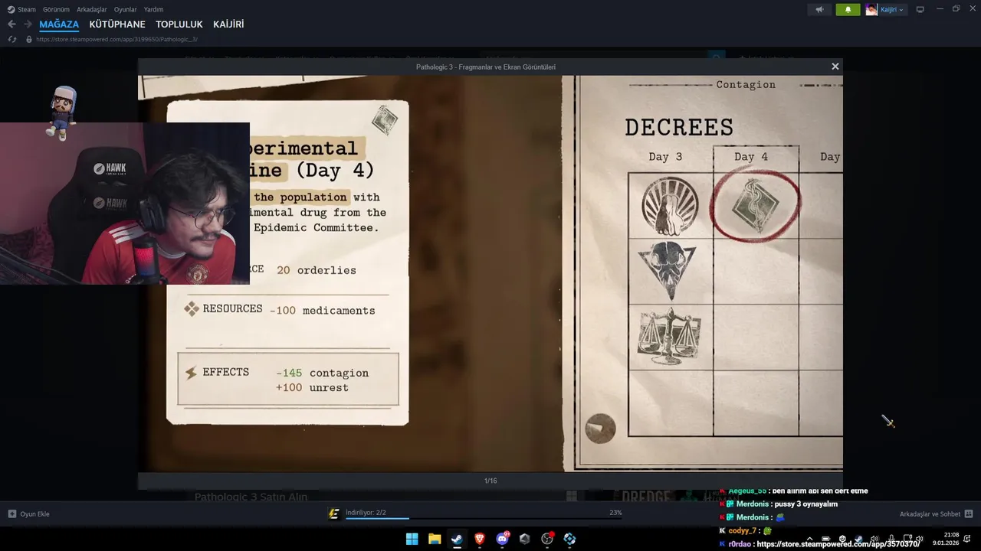Click the "20 orderlies" value

(317, 270)
